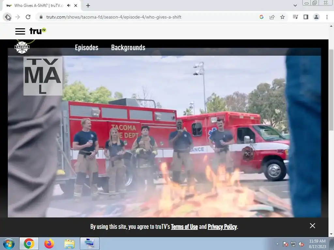This screenshot has width=334, height=250.
Task: Dismiss the cookie notice banner
Action: point(312,226)
